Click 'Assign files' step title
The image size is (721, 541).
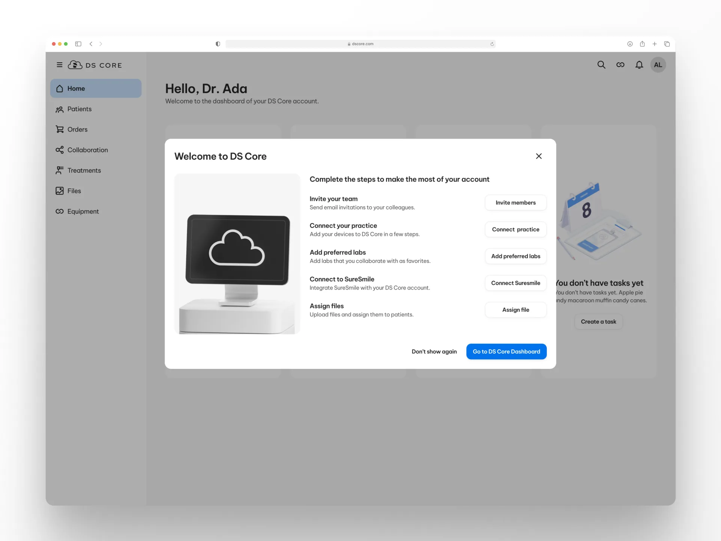tap(327, 306)
